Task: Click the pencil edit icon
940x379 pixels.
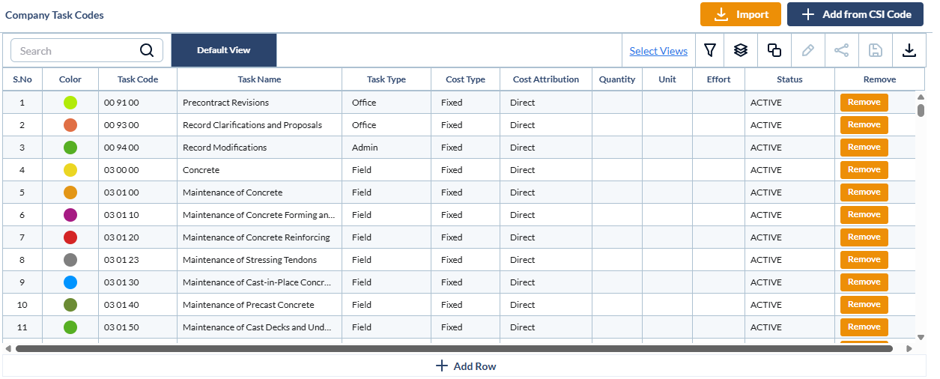Action: (x=807, y=51)
